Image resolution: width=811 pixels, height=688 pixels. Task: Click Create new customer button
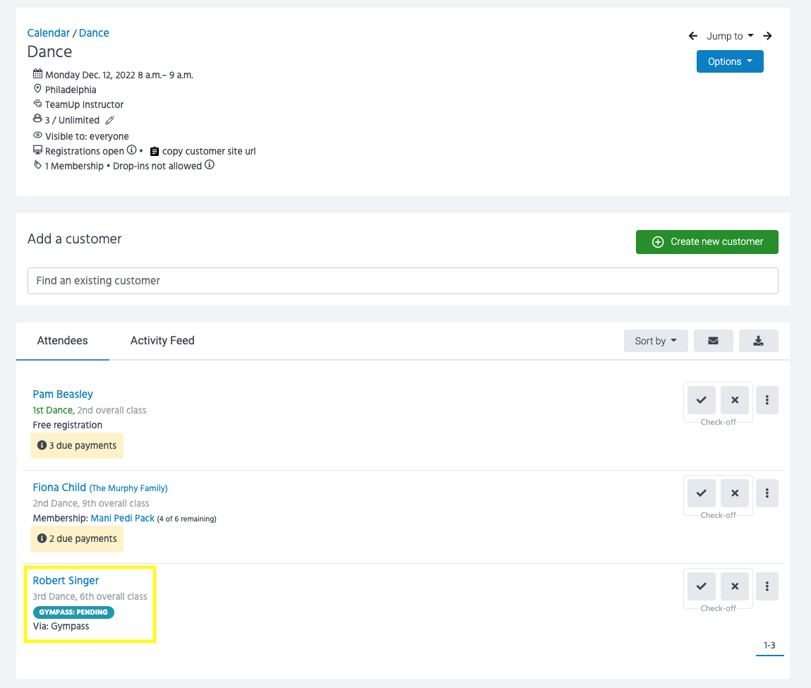(707, 242)
